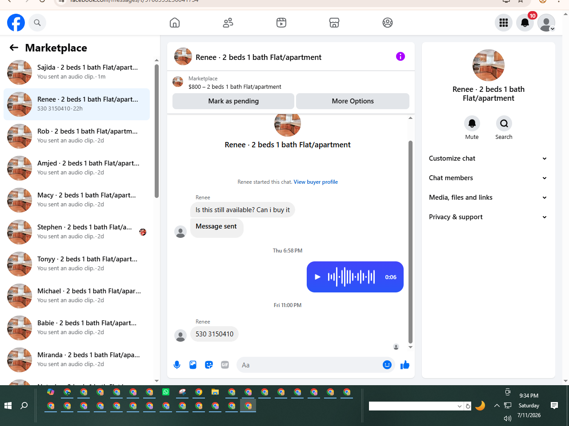The image size is (569, 426).
Task: Click Mark as pending button
Action: pyautogui.click(x=233, y=101)
